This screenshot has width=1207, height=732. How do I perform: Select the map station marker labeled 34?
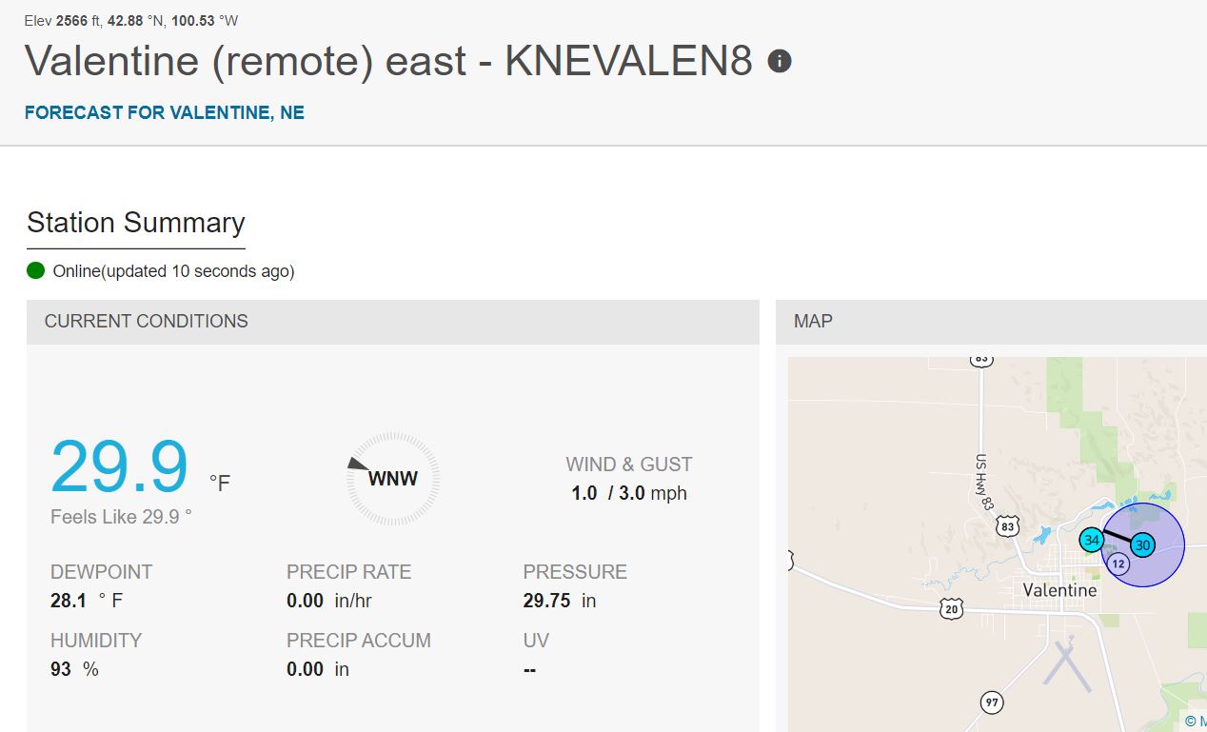pos(1092,540)
